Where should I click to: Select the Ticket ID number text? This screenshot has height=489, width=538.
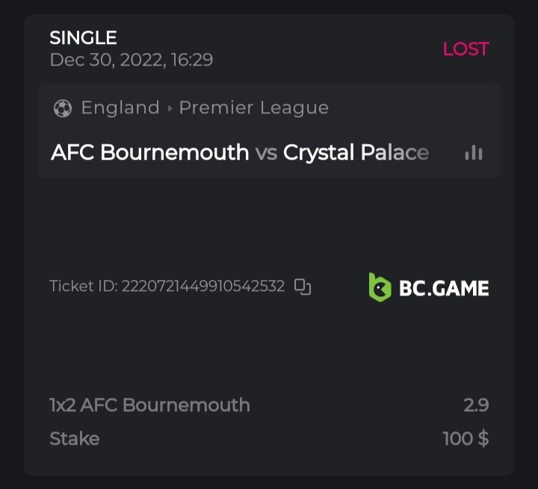click(203, 287)
